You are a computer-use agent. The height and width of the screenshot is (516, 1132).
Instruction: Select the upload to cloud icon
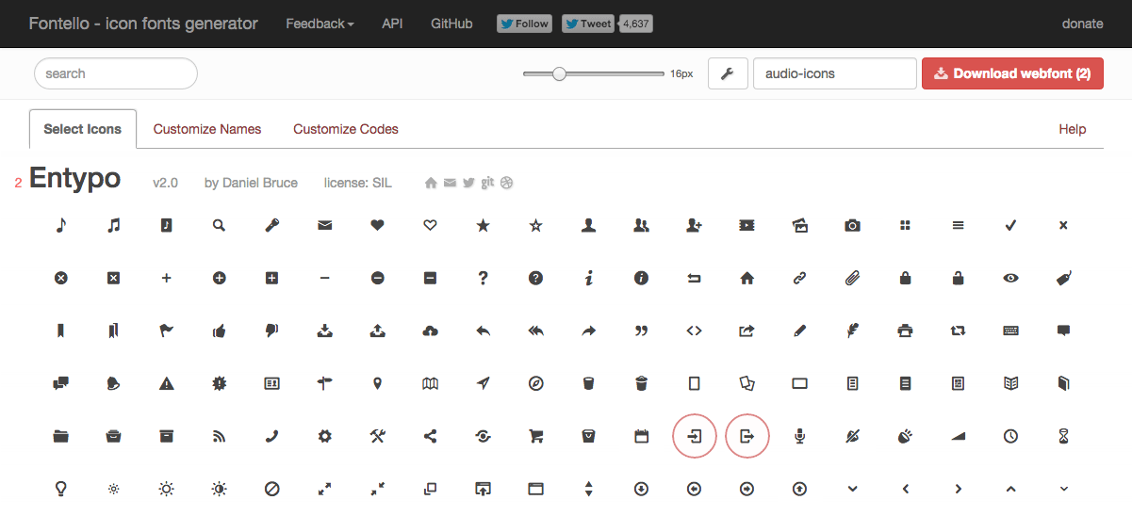431,331
